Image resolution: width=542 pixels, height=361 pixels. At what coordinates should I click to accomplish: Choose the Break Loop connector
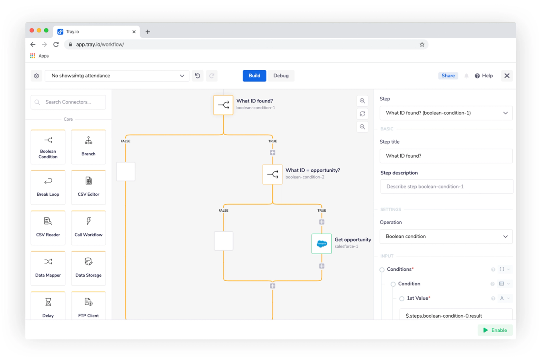[x=48, y=187]
